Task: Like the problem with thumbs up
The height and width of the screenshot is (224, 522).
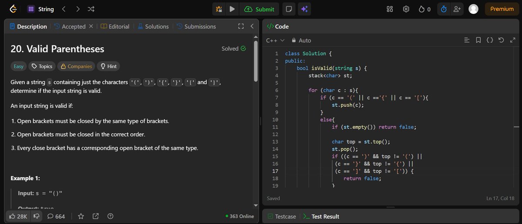Action: coord(18,216)
